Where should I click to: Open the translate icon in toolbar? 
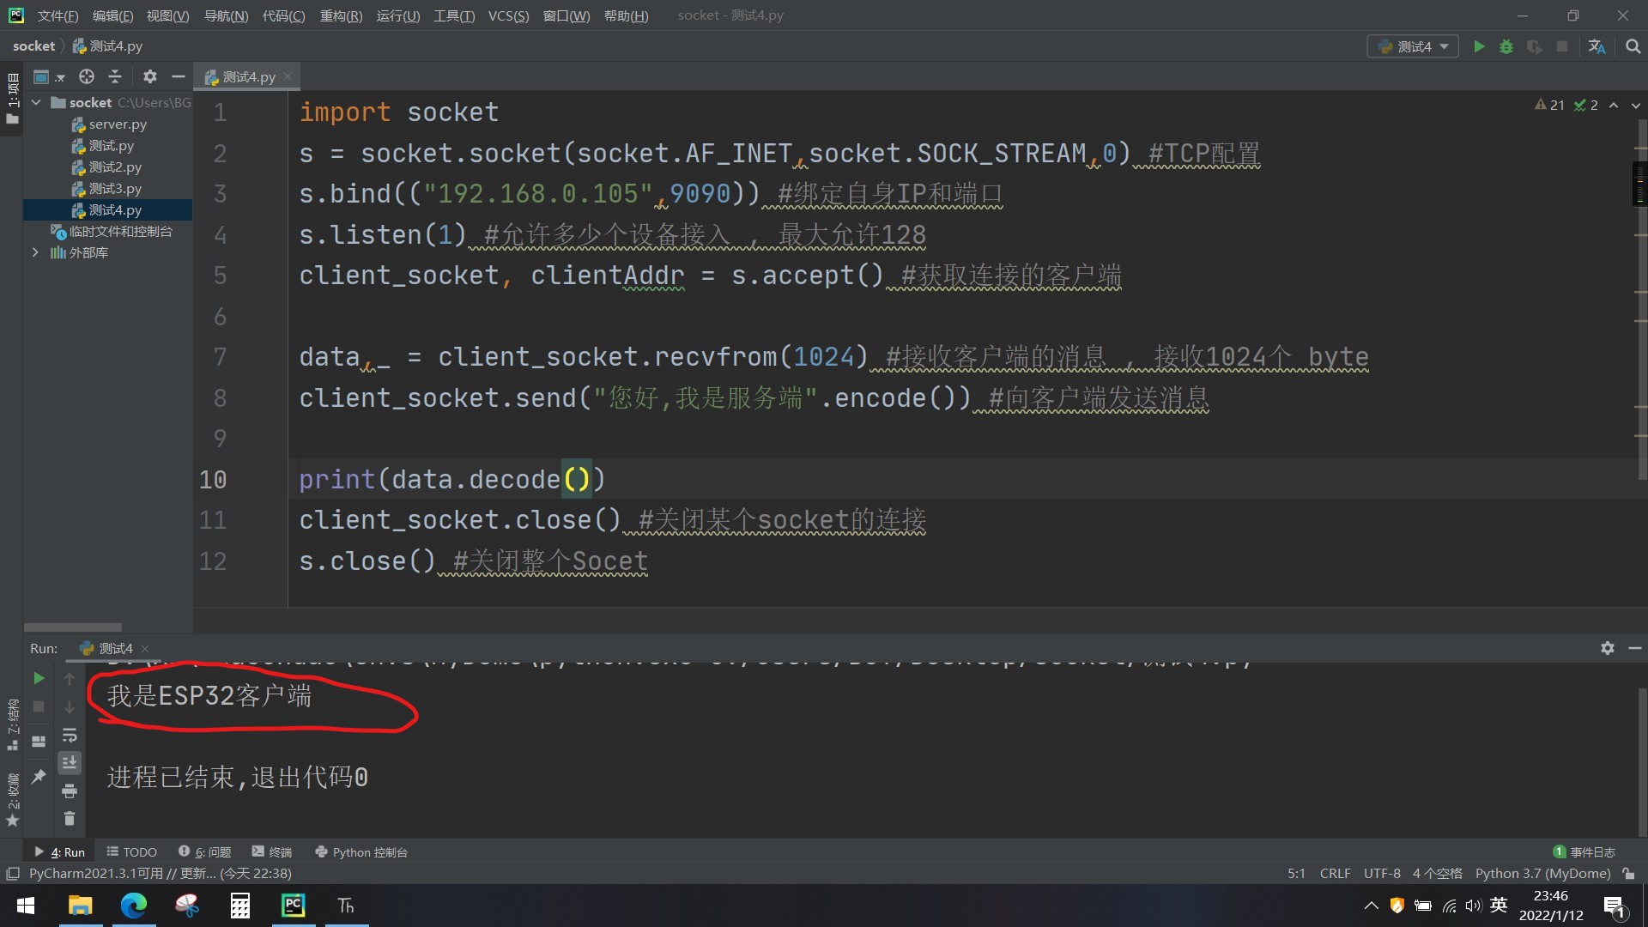1596,46
